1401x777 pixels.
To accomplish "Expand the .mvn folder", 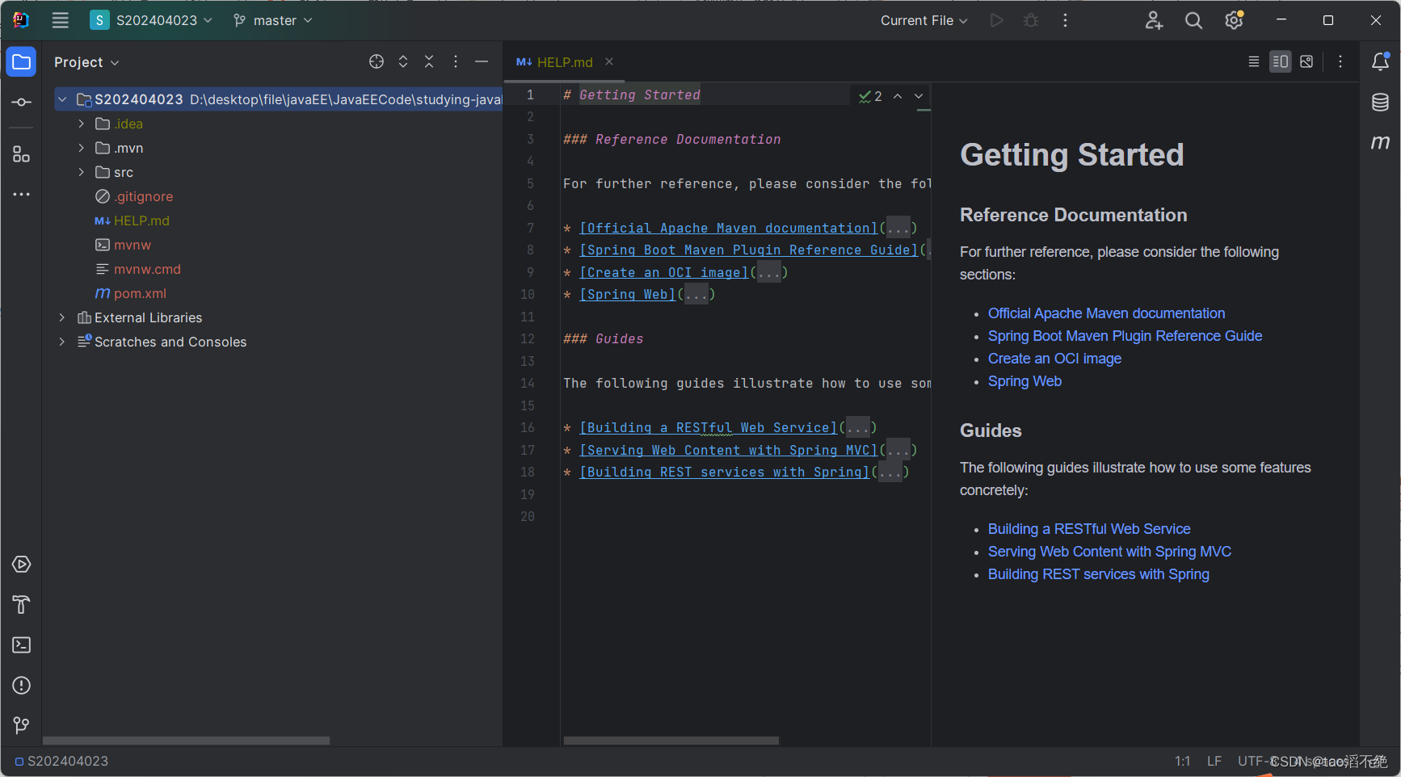I will [x=82, y=148].
